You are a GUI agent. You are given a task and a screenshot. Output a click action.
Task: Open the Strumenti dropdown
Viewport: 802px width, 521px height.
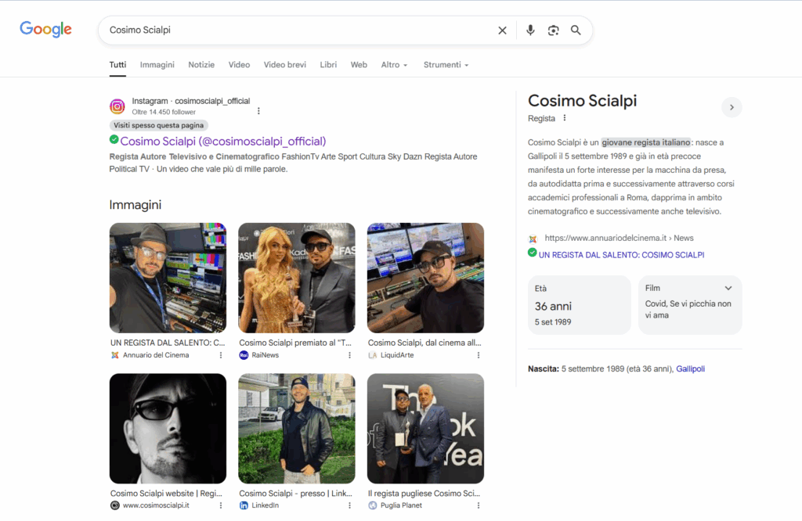tap(446, 65)
